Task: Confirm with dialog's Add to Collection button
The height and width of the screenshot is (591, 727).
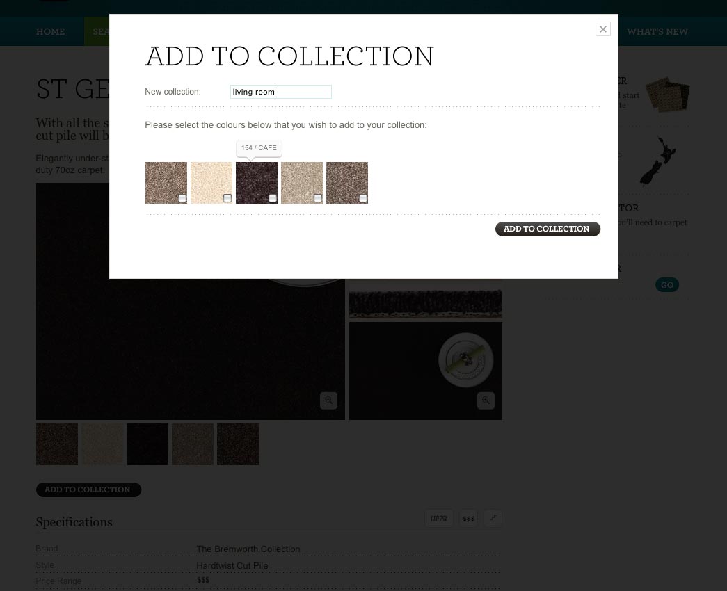Action: pos(548,229)
